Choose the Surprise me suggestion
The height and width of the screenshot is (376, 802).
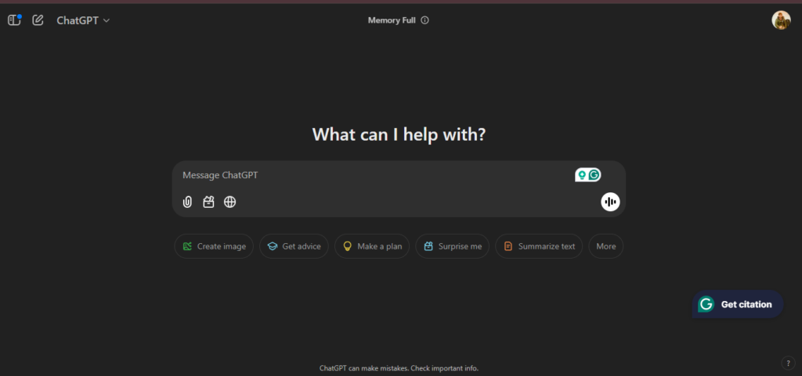pyautogui.click(x=452, y=246)
